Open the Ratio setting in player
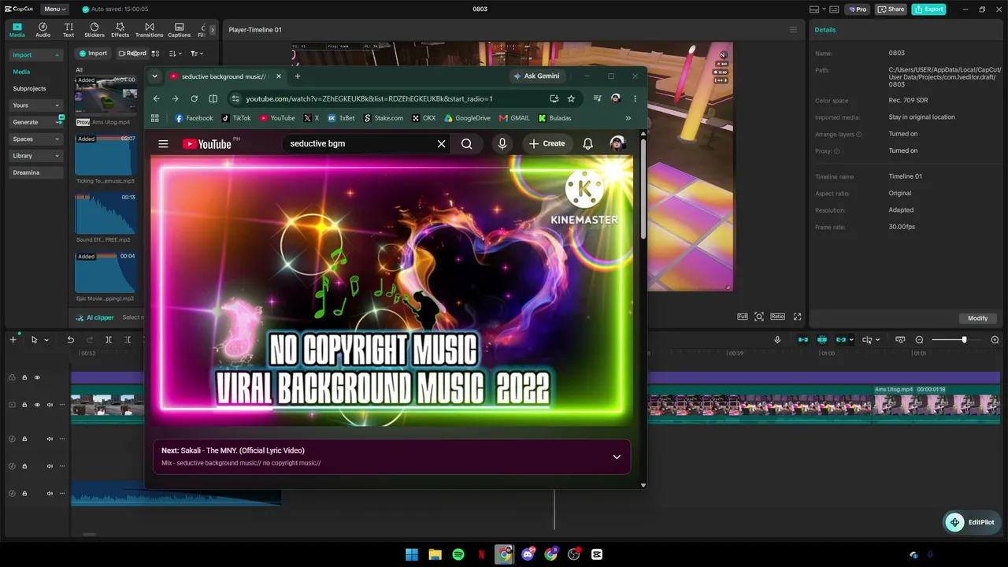The height and width of the screenshot is (567, 1008). 777,317
